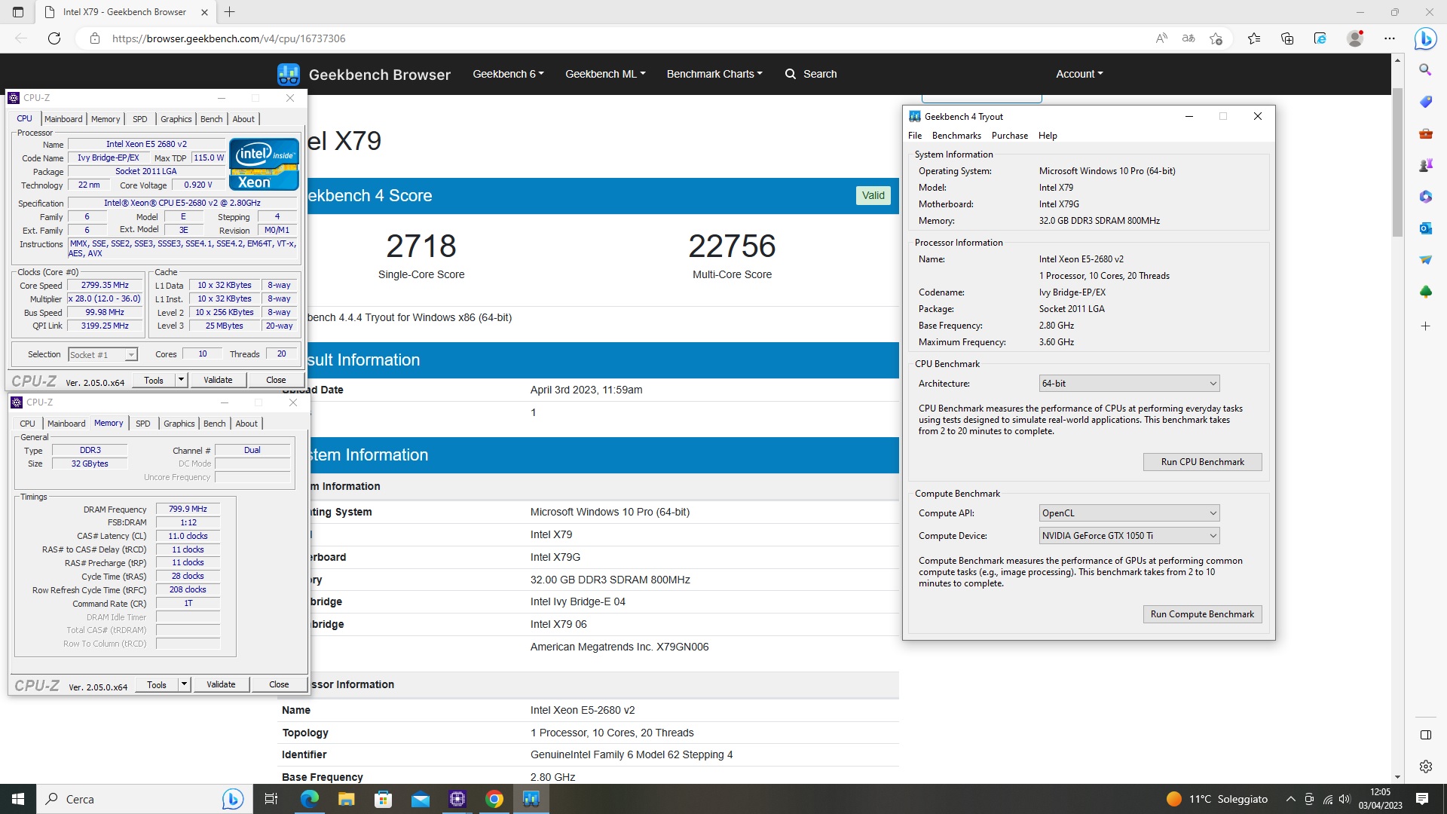Open the Collections icon
The height and width of the screenshot is (814, 1447).
tap(1287, 38)
